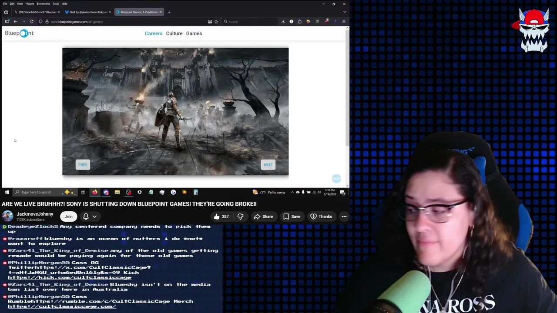Click the browser Search field
This screenshot has height=313, width=557.
pos(250,21)
